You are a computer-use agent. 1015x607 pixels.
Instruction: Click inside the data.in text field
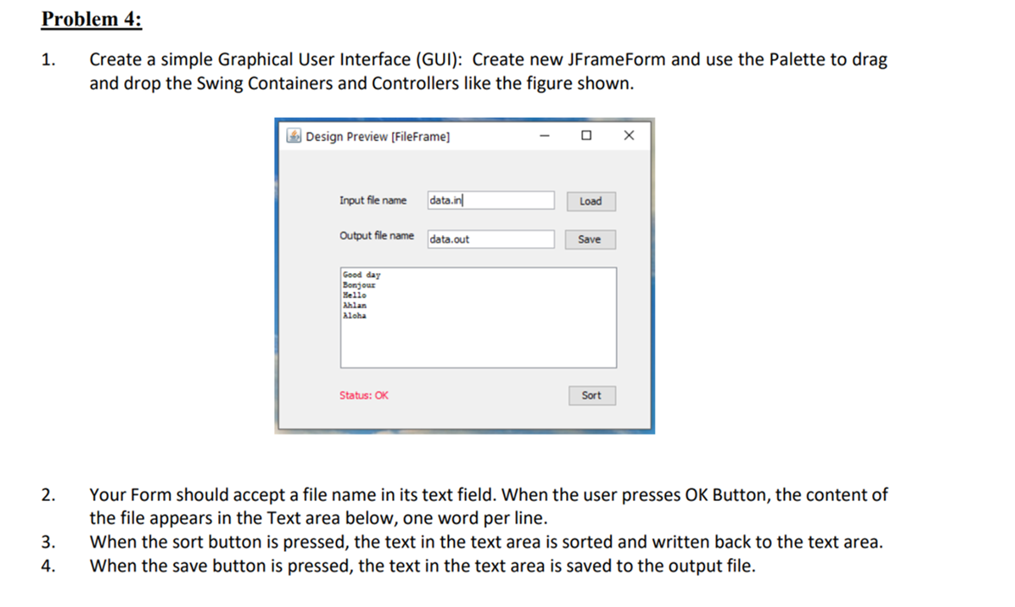[x=489, y=200]
